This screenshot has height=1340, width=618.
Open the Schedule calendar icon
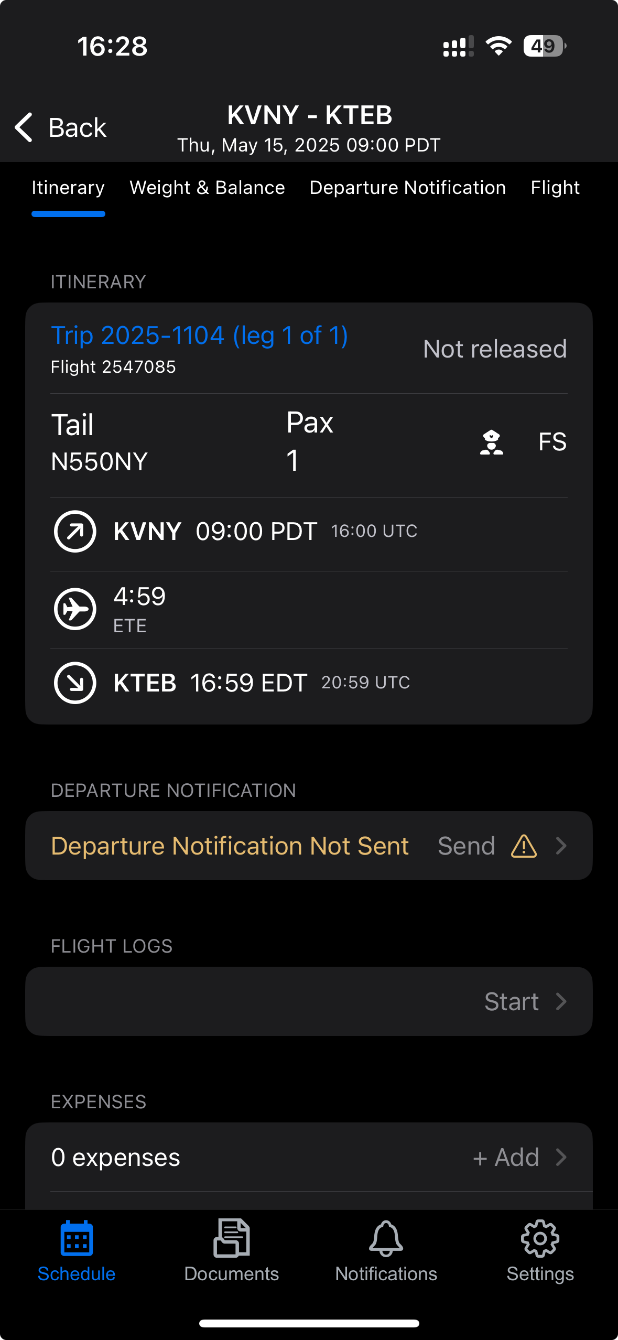77,1238
